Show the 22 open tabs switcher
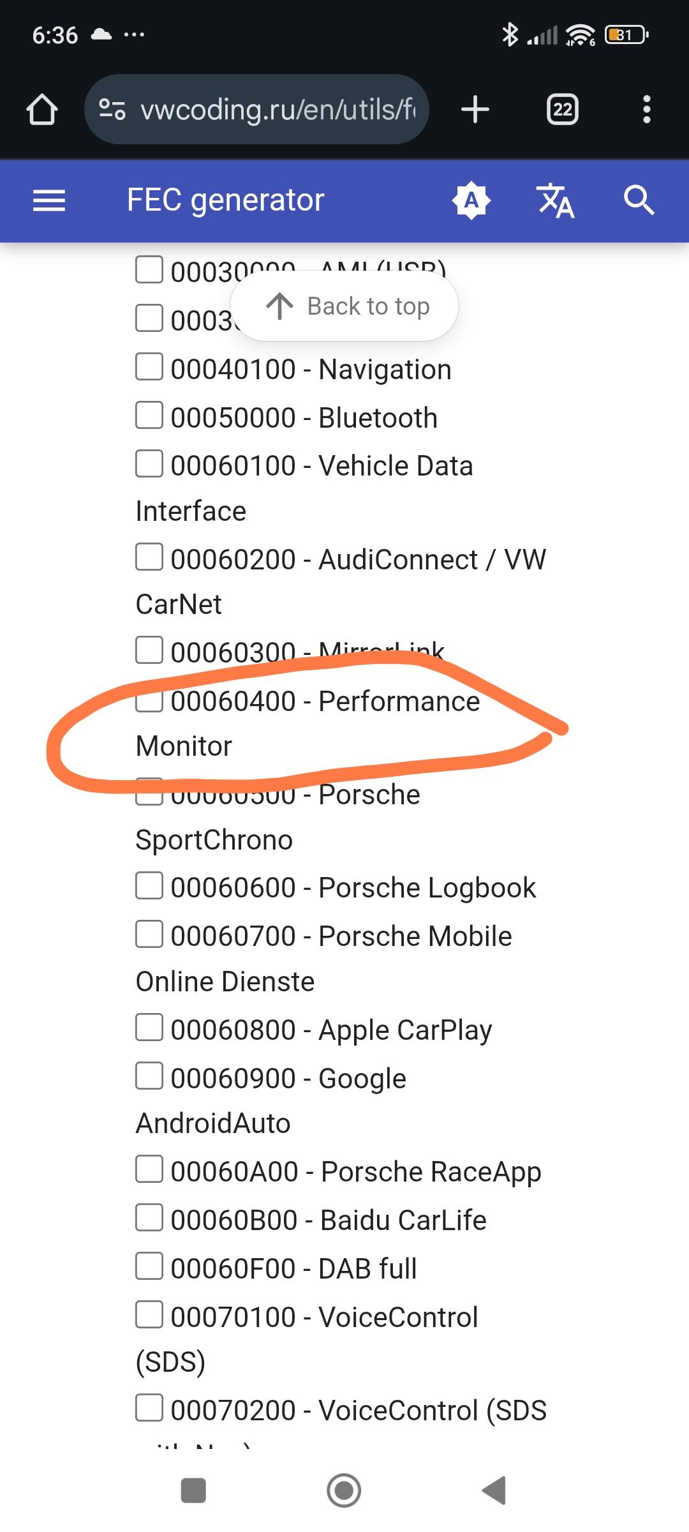 (563, 109)
